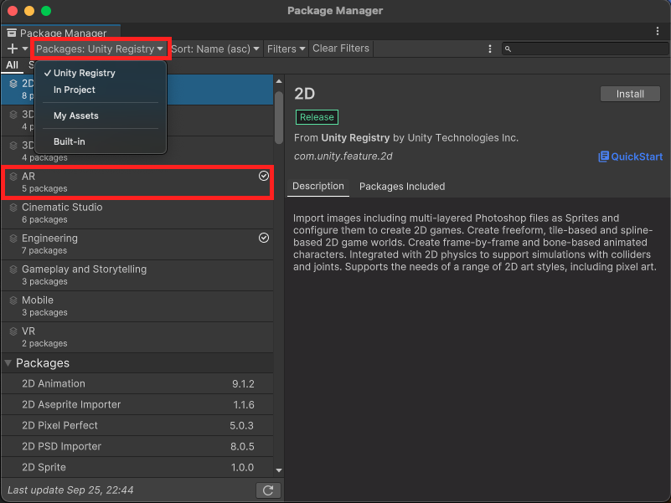
Task: Click the toolbar three-dot options icon
Action: [x=490, y=49]
